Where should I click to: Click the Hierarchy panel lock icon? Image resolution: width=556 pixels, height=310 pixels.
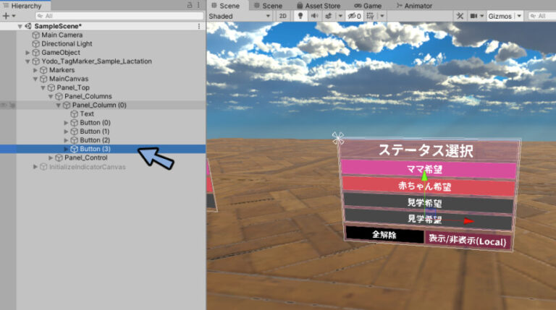190,5
